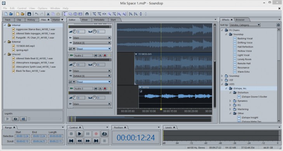Toggle loop preview in Files panel

15,119
